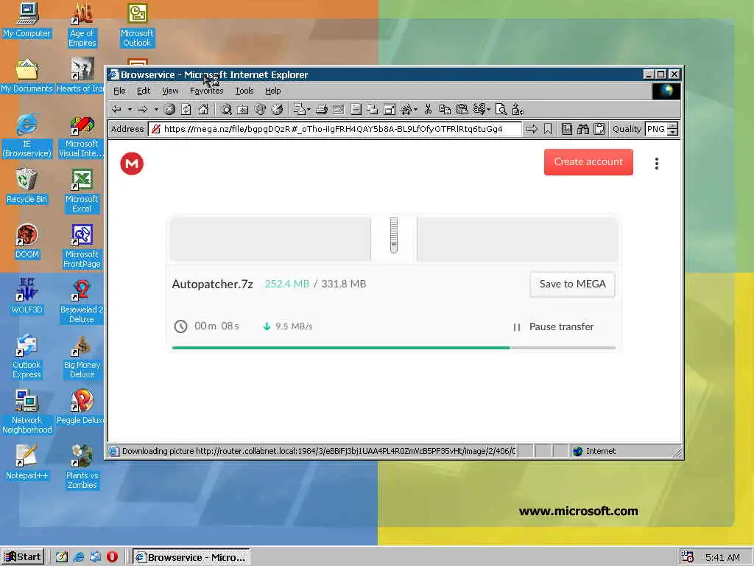Select the Notepad++ desktop icon
The image size is (754, 566).
coord(27,462)
